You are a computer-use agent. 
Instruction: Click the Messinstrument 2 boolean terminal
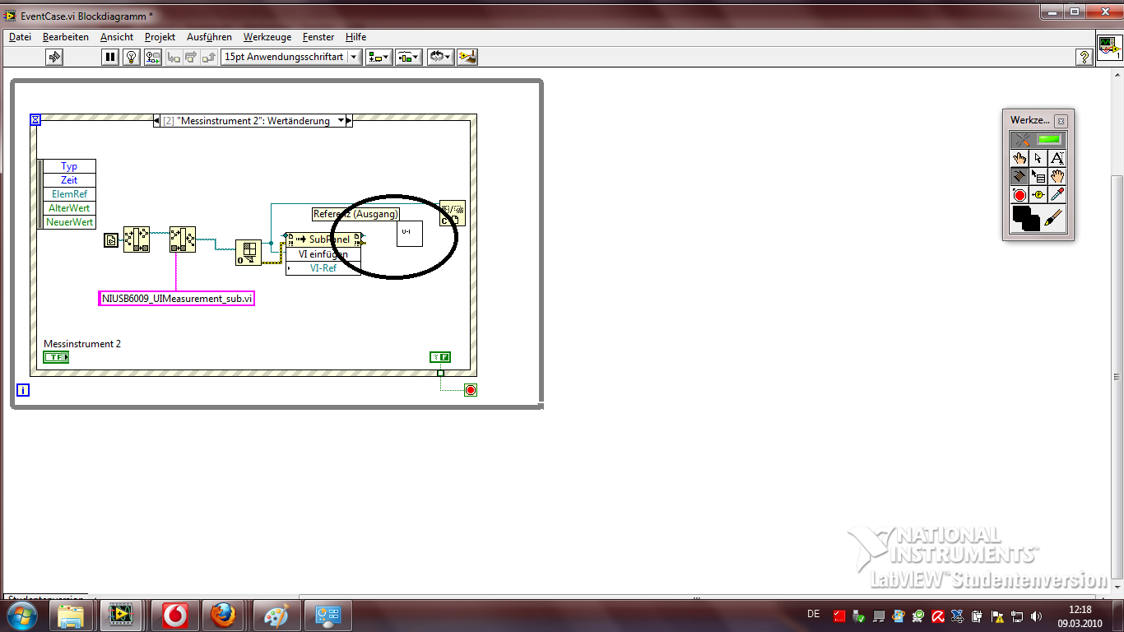[x=56, y=357]
